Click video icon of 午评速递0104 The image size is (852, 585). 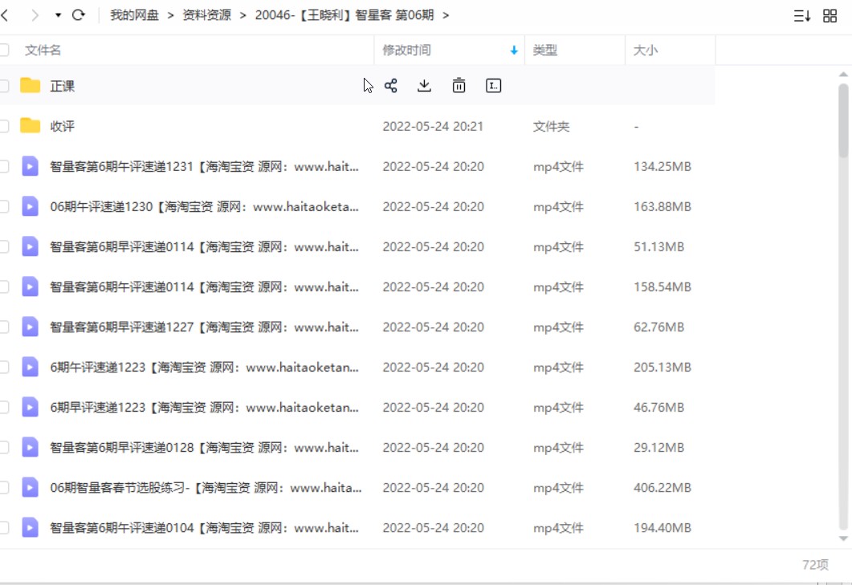(x=30, y=528)
